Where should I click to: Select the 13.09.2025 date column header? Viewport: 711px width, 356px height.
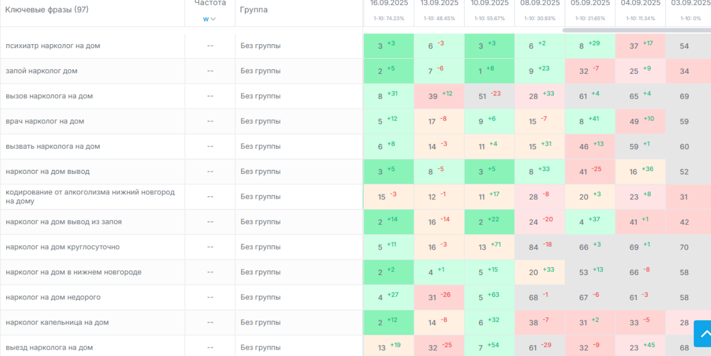[x=439, y=3]
